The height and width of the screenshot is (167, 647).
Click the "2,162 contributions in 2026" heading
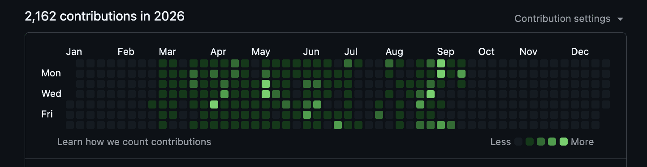click(x=104, y=17)
